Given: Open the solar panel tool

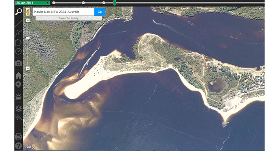Looking at the screenshot, I should pyautogui.click(x=19, y=97).
